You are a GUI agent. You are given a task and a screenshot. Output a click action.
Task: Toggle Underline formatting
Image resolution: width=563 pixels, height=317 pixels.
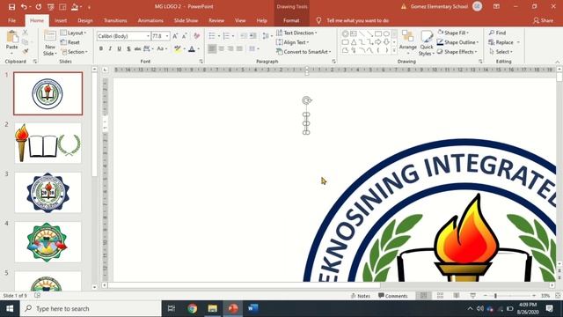point(120,48)
